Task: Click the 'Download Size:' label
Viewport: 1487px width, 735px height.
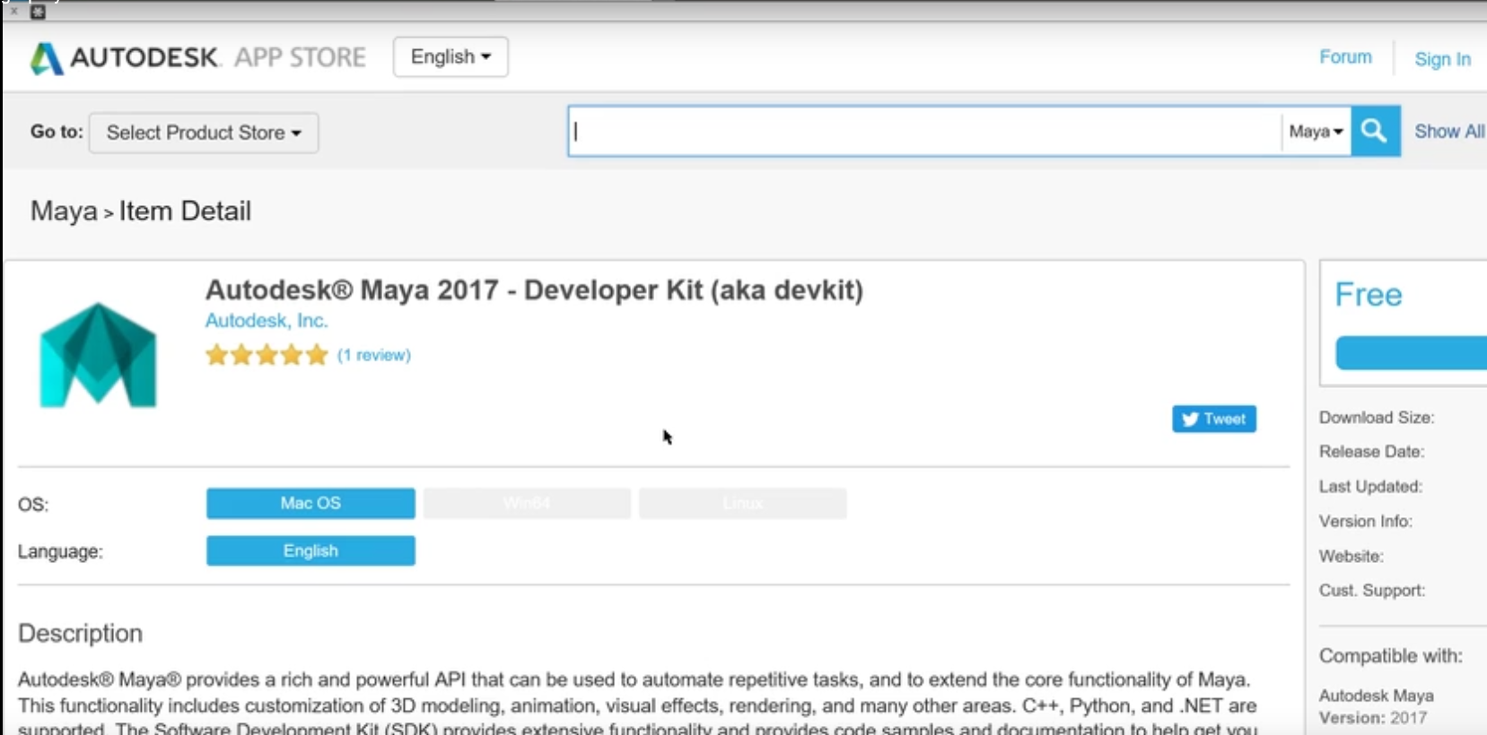Action: 1377,418
